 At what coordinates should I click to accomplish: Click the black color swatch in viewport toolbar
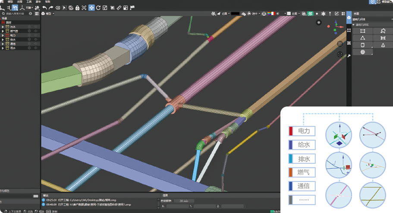[235, 14]
